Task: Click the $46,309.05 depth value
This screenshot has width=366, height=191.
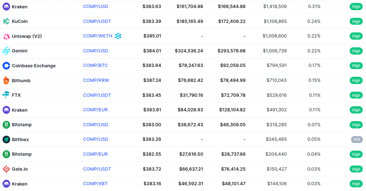Action: 233,125
